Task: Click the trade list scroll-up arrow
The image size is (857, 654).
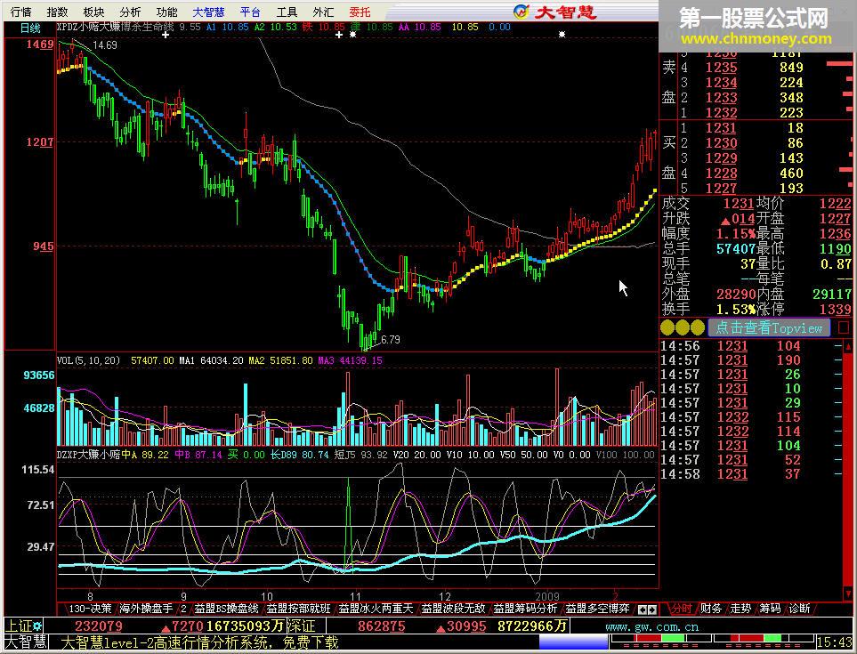Action: pos(848,347)
